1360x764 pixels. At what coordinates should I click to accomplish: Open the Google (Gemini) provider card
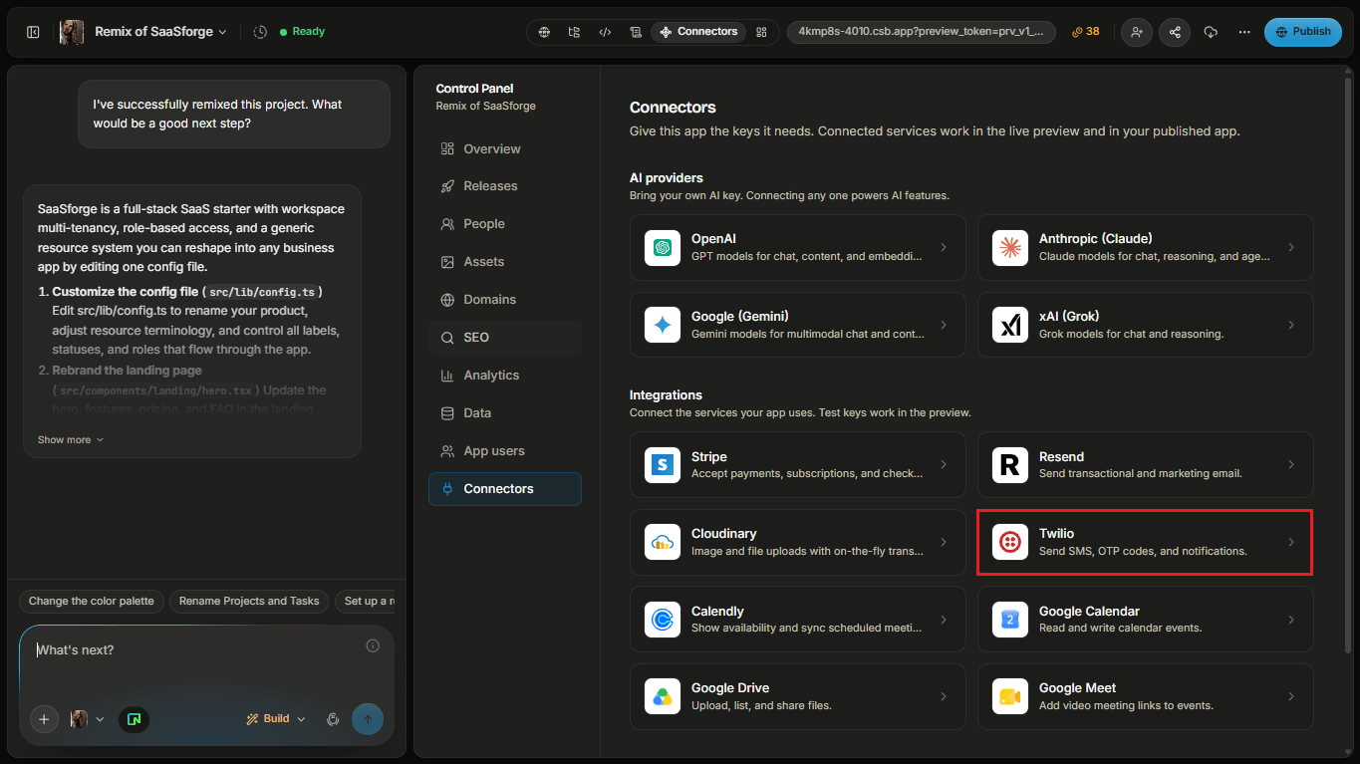tap(797, 325)
